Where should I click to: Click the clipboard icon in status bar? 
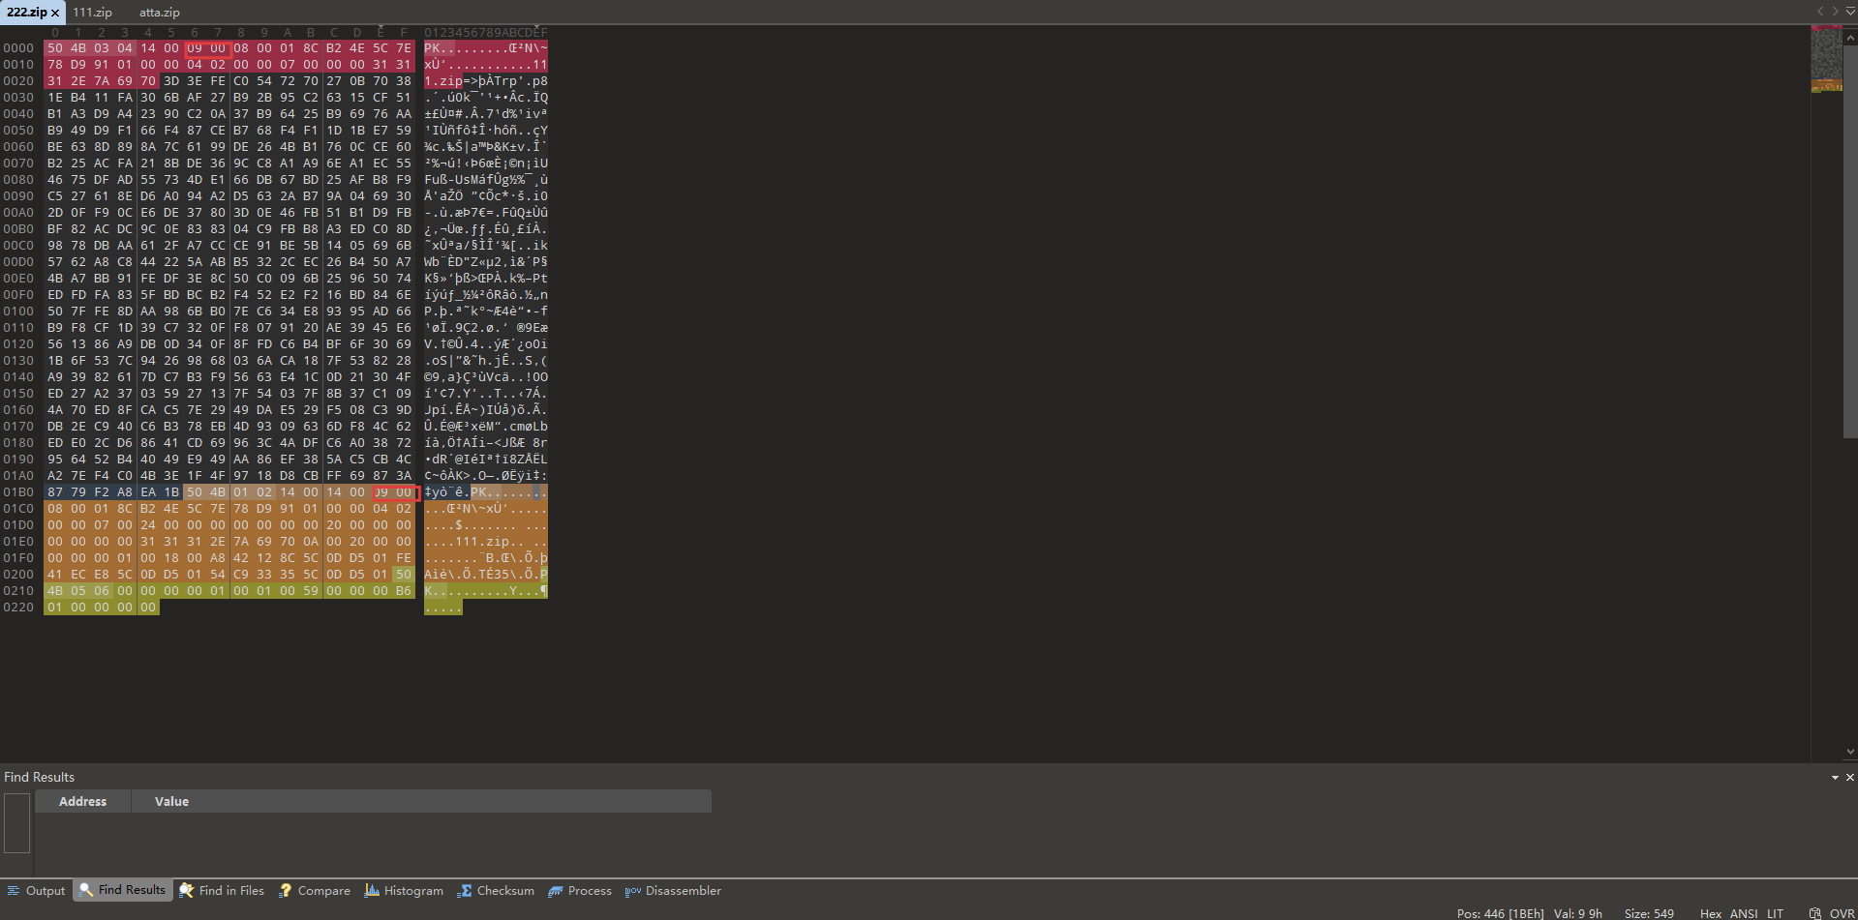click(1815, 913)
